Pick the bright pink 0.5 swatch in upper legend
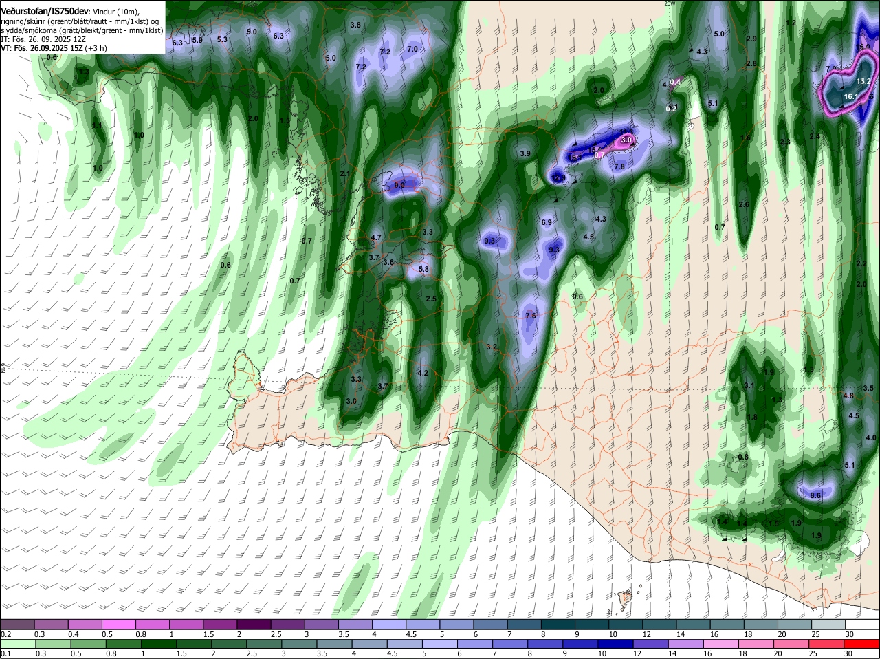The image size is (880, 659). pos(118,623)
